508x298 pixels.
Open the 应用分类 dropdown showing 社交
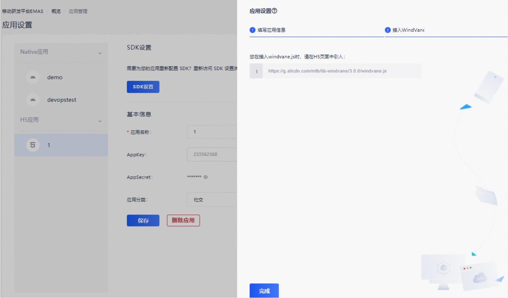coord(212,200)
